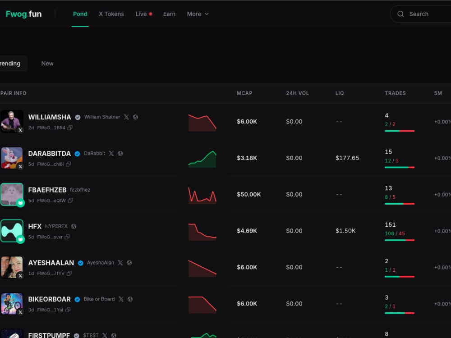This screenshot has width=451, height=338.
Task: Open AyeshaAlan's X profile icon
Action: click(x=120, y=263)
